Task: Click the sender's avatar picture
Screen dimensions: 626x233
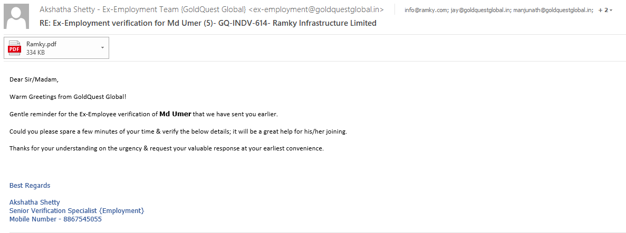Action: click(16, 16)
